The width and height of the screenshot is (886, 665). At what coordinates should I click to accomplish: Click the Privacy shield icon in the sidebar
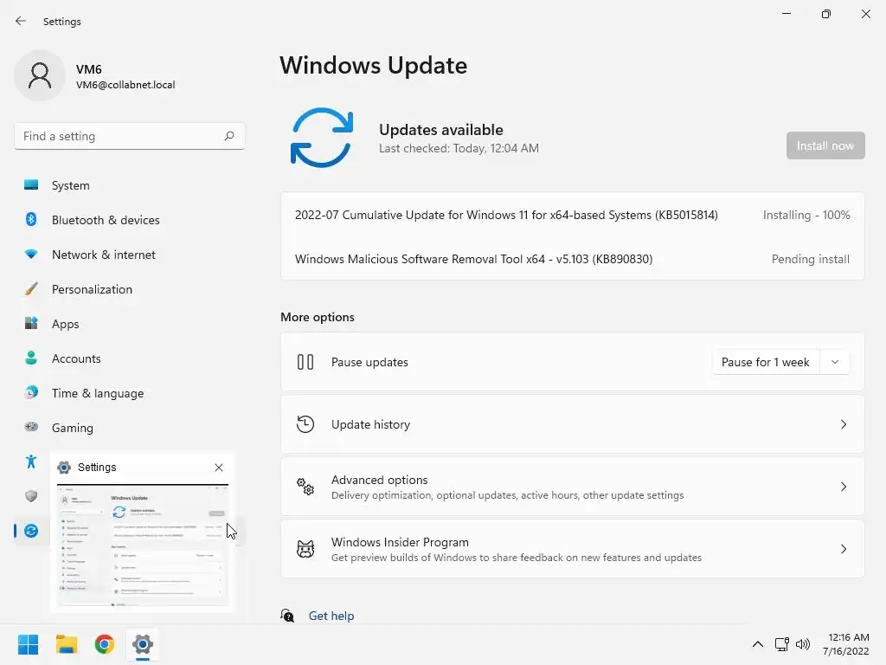pyautogui.click(x=31, y=496)
